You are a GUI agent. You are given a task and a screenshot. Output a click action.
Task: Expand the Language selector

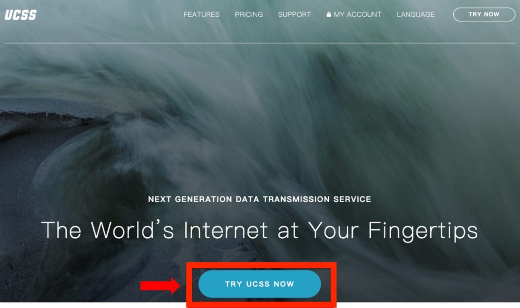click(415, 15)
